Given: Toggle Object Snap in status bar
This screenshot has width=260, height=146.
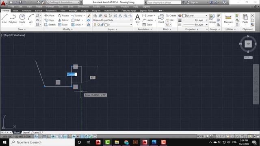Looking at the screenshot, I should point(57,136).
